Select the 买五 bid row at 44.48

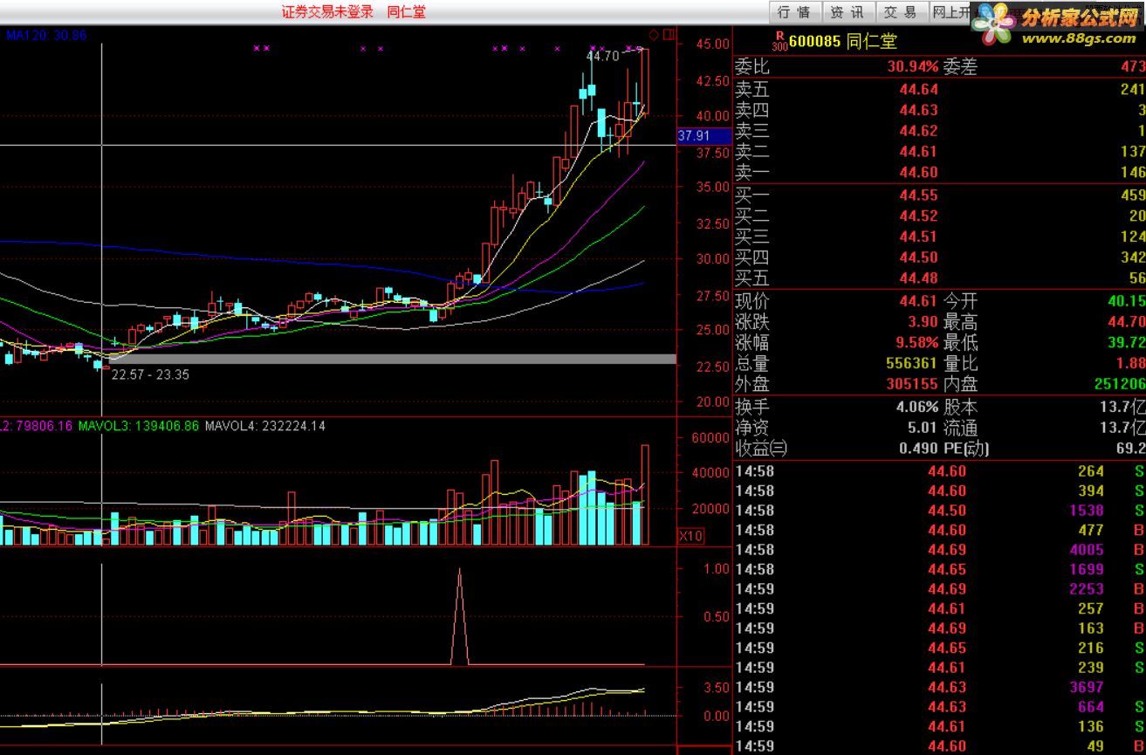tap(940, 278)
